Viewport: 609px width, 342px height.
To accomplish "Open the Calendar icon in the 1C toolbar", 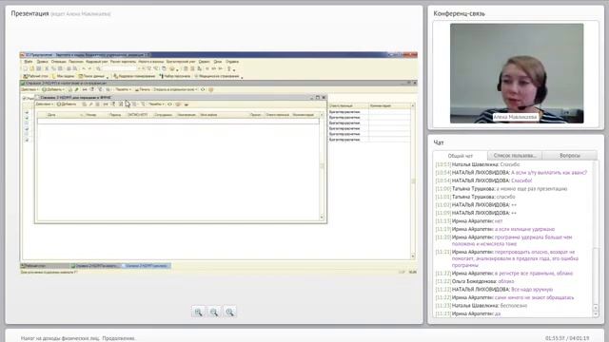I will click(192, 68).
